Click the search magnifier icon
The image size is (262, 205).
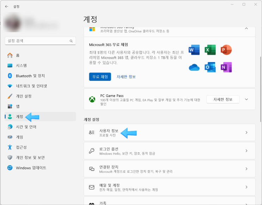(71, 41)
